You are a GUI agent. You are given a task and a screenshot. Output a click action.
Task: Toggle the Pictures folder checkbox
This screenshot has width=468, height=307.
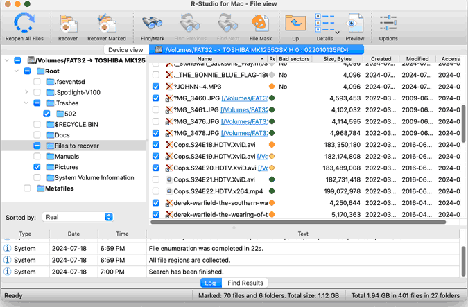click(37, 167)
